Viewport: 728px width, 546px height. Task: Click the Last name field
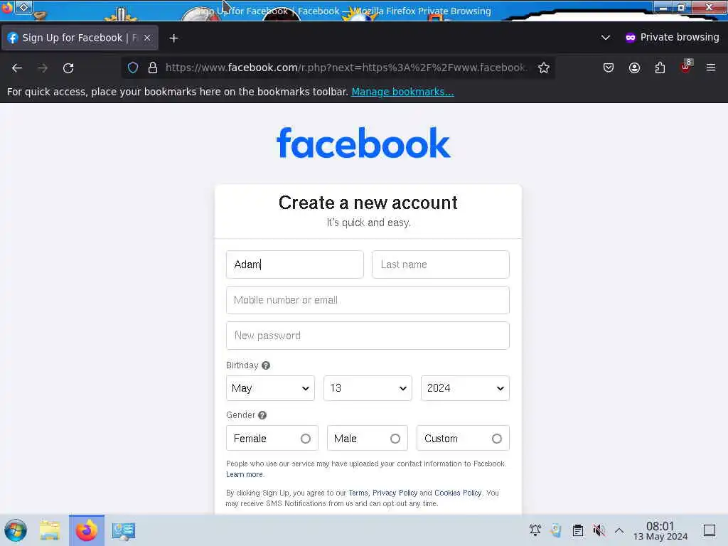point(441,264)
